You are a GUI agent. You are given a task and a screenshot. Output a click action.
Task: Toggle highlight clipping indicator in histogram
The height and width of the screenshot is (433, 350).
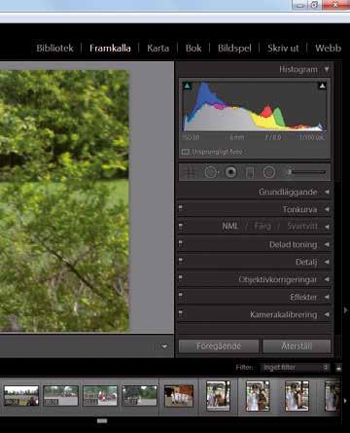click(322, 86)
